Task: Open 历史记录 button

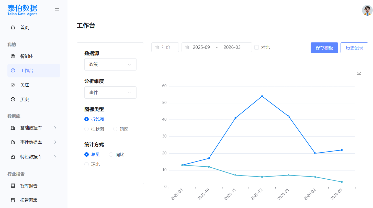Action: click(x=354, y=48)
